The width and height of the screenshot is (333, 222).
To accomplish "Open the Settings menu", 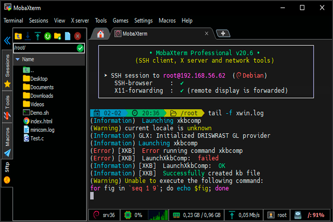I will point(143,21).
